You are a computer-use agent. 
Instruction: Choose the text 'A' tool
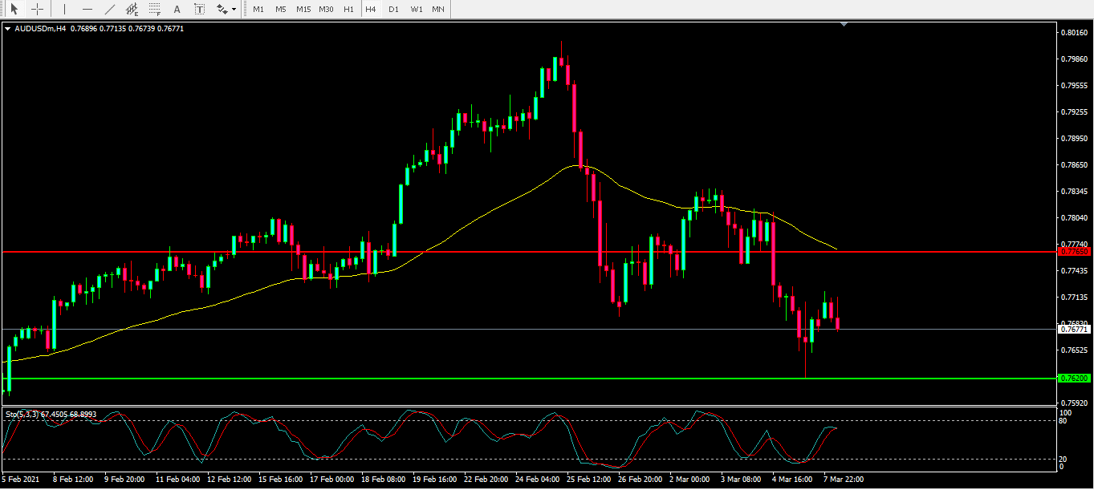point(177,10)
